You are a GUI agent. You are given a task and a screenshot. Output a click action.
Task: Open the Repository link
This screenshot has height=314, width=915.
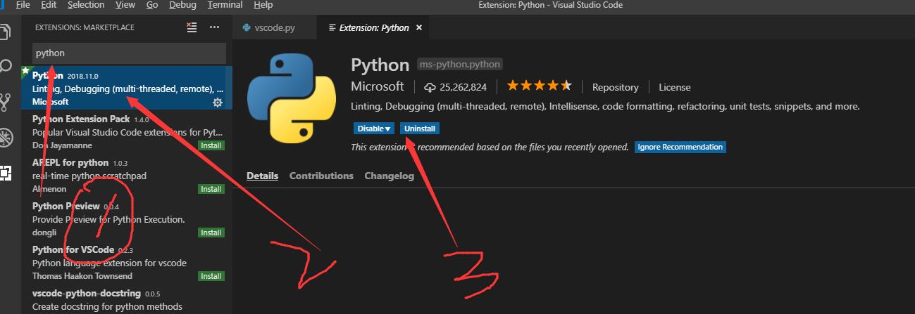click(x=616, y=87)
